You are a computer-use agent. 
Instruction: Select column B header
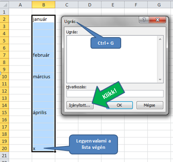point(43,5)
